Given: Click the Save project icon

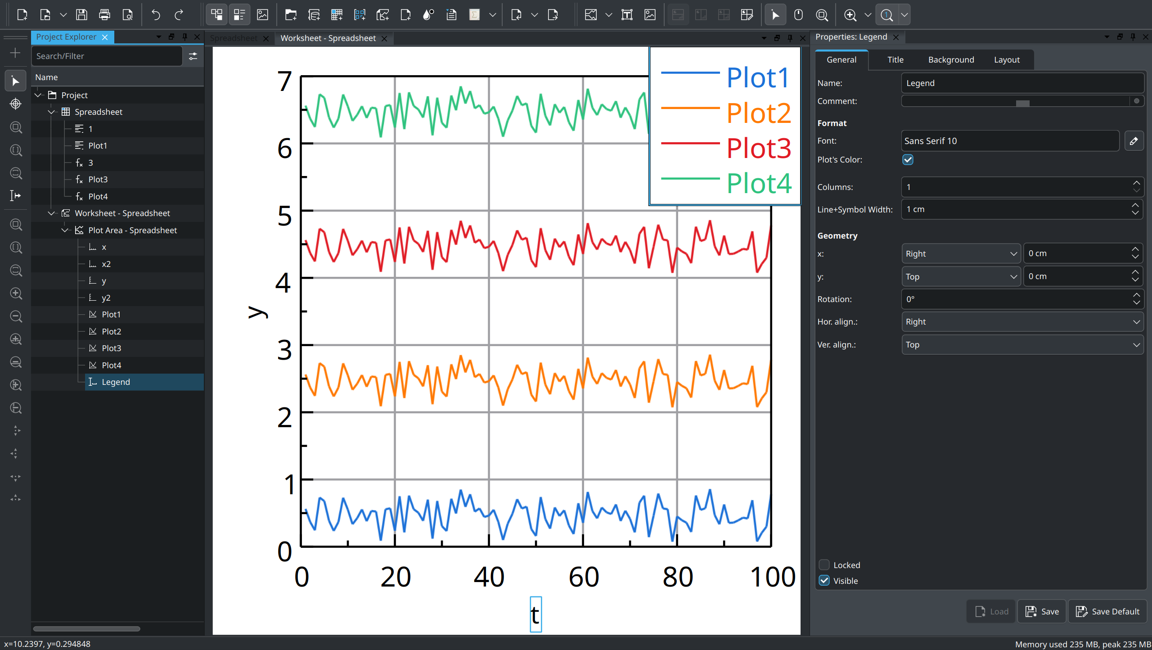Looking at the screenshot, I should tap(81, 15).
